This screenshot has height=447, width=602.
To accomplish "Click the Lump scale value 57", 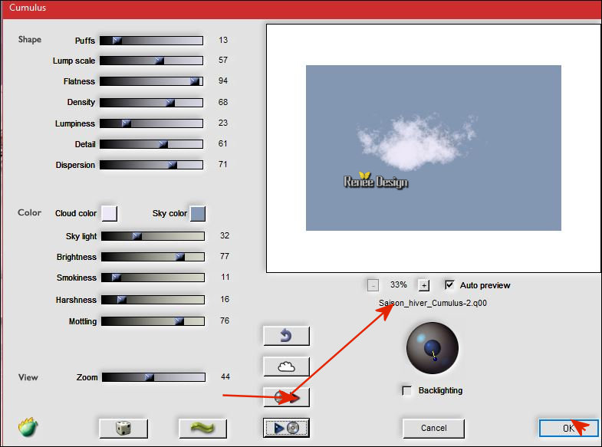I will 223,60.
